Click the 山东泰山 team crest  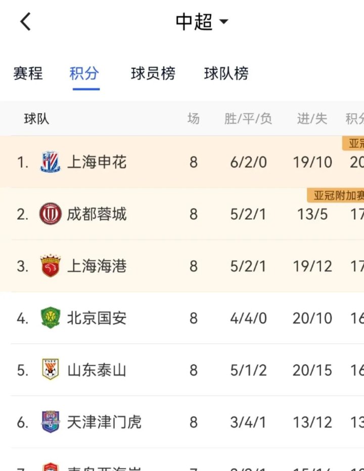tap(51, 369)
